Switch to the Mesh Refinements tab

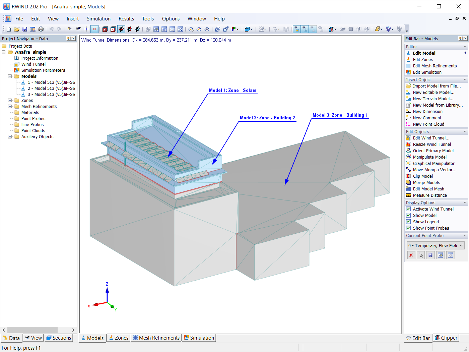(156, 338)
